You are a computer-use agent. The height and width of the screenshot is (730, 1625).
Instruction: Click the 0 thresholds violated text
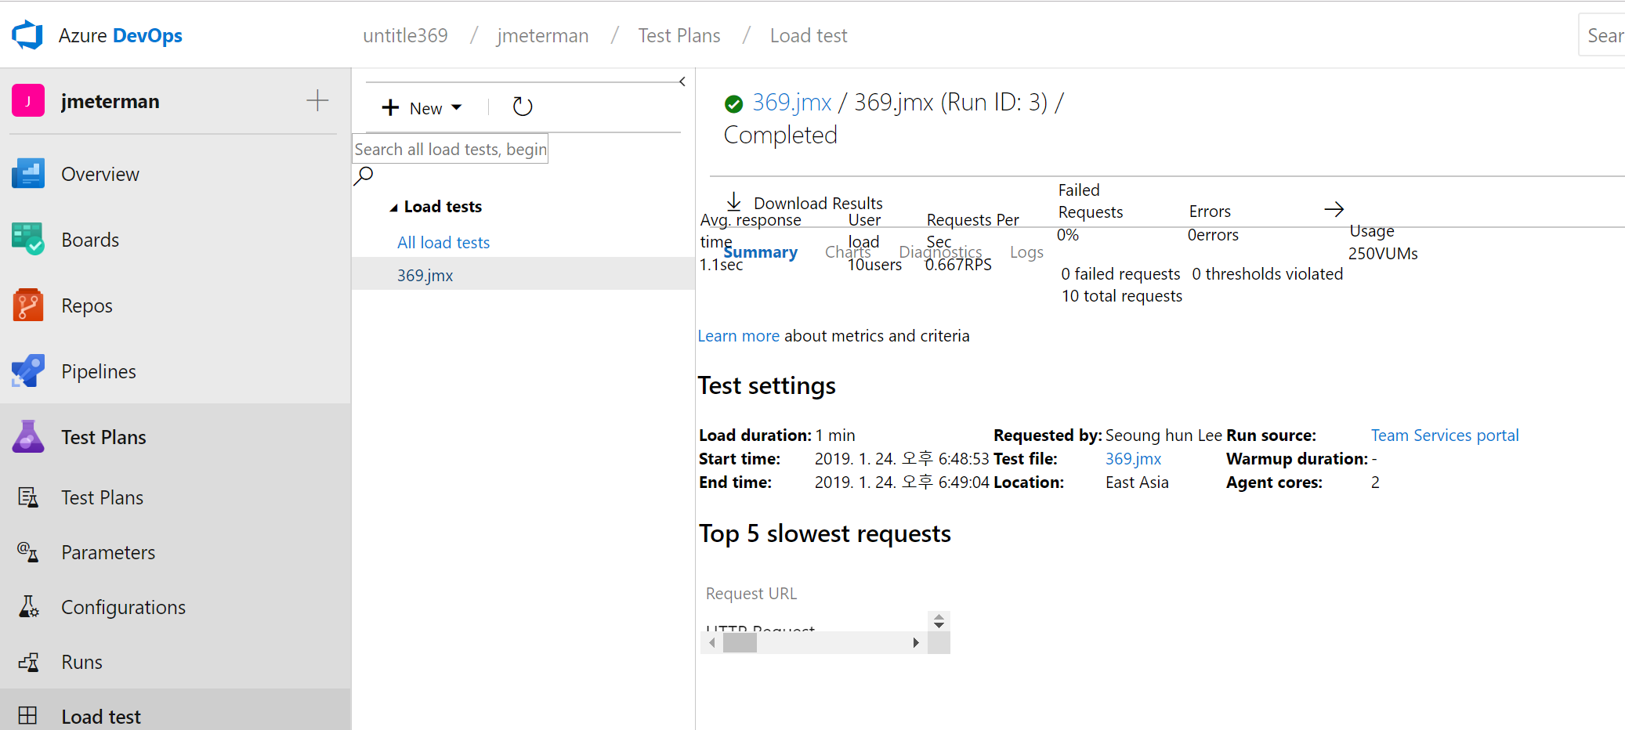point(1268,274)
